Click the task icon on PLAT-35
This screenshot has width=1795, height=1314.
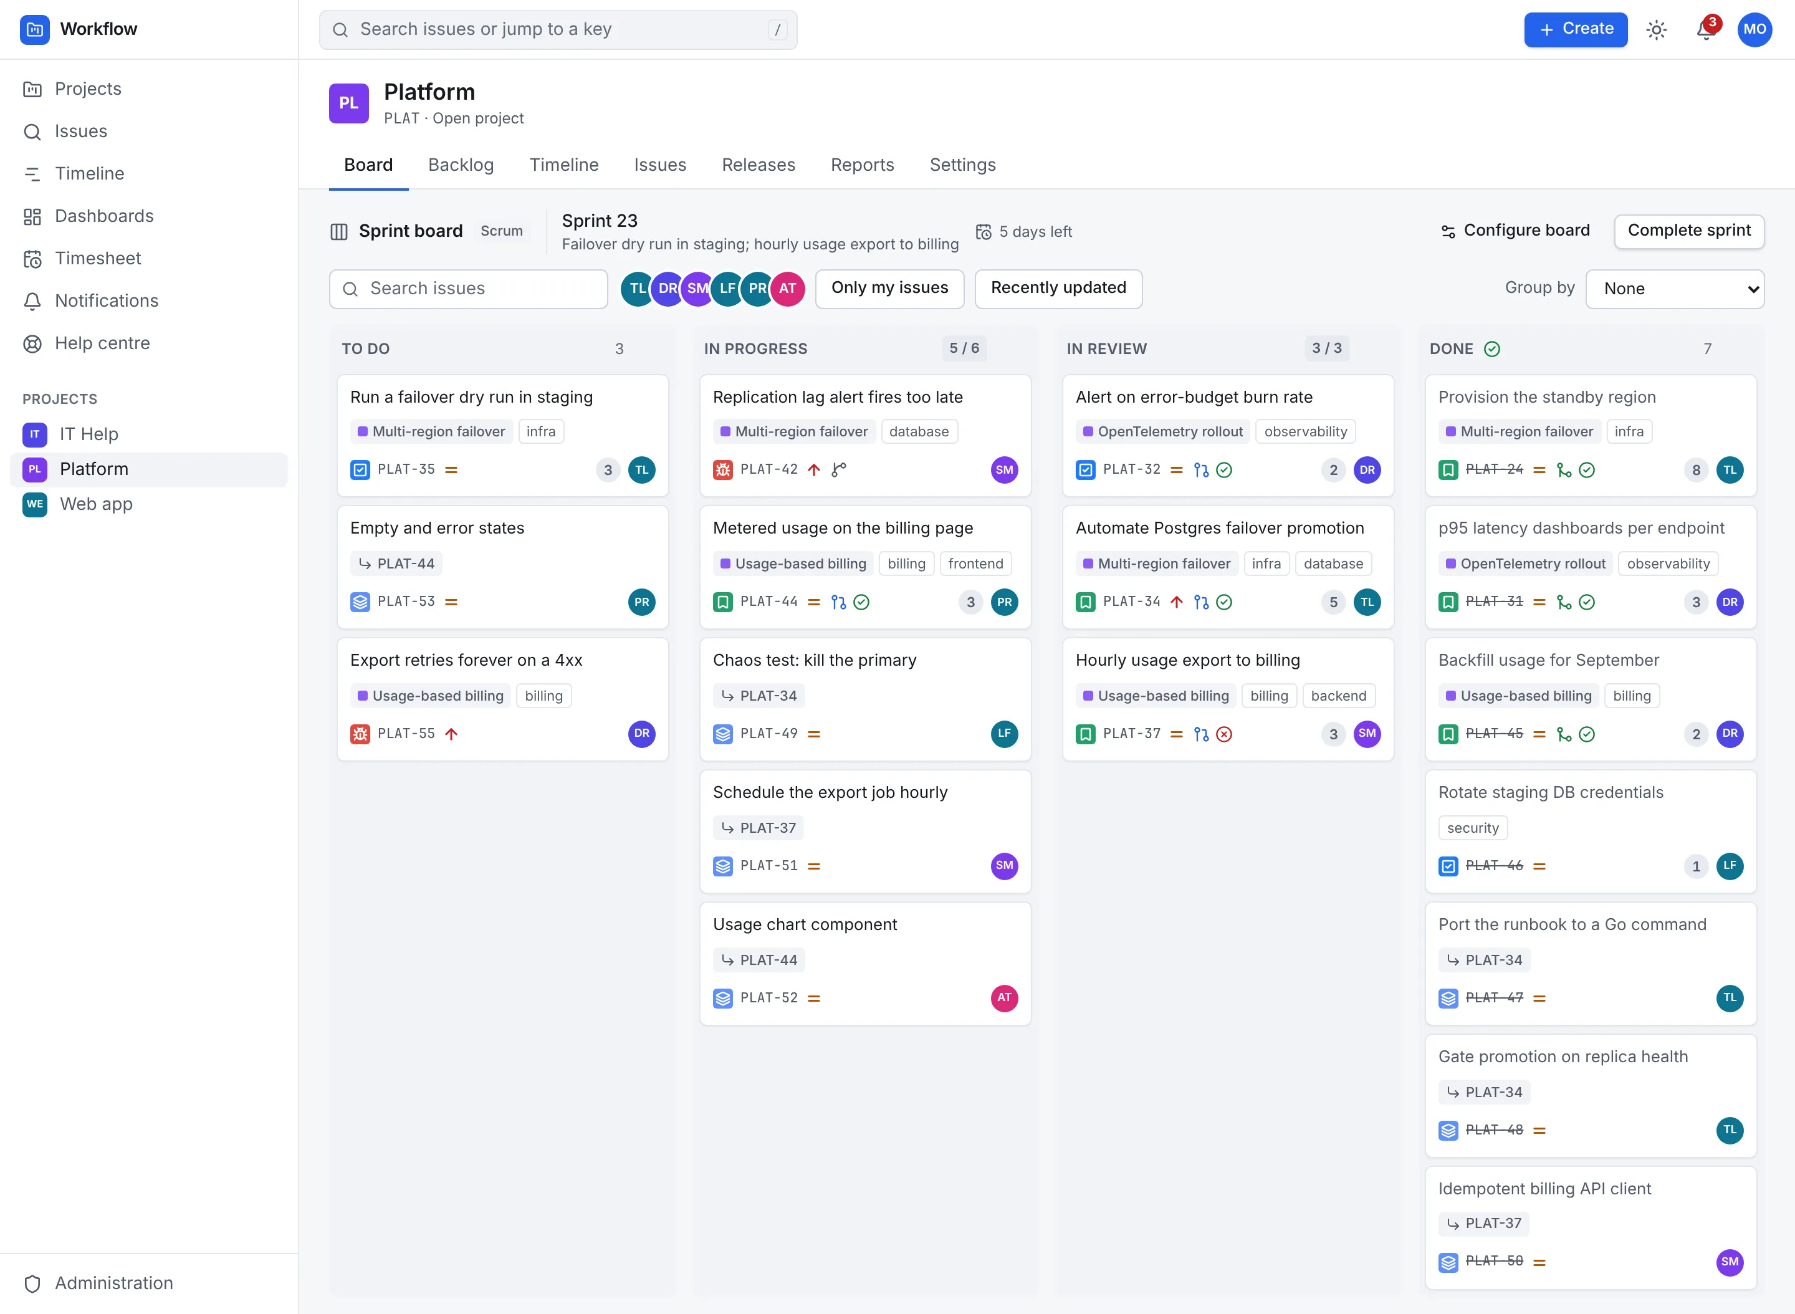pyautogui.click(x=360, y=470)
